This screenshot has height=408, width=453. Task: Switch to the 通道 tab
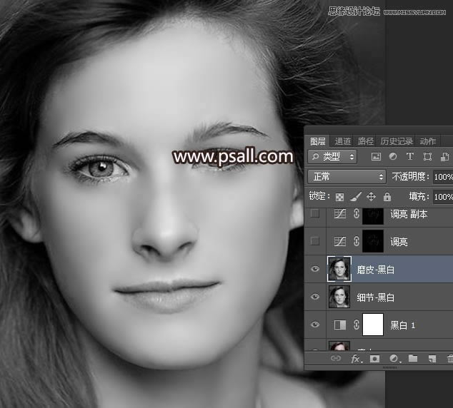pos(343,141)
